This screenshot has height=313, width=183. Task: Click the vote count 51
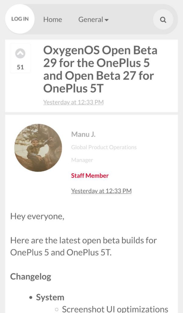click(x=20, y=67)
